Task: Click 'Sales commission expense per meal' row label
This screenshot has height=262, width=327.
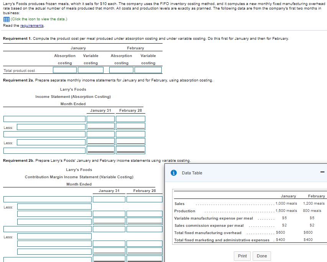Action: coord(209,226)
